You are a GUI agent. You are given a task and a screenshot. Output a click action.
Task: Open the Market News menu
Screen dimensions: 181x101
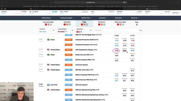point(47,18)
